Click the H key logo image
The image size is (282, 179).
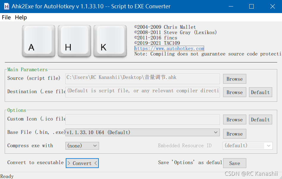tap(74, 41)
